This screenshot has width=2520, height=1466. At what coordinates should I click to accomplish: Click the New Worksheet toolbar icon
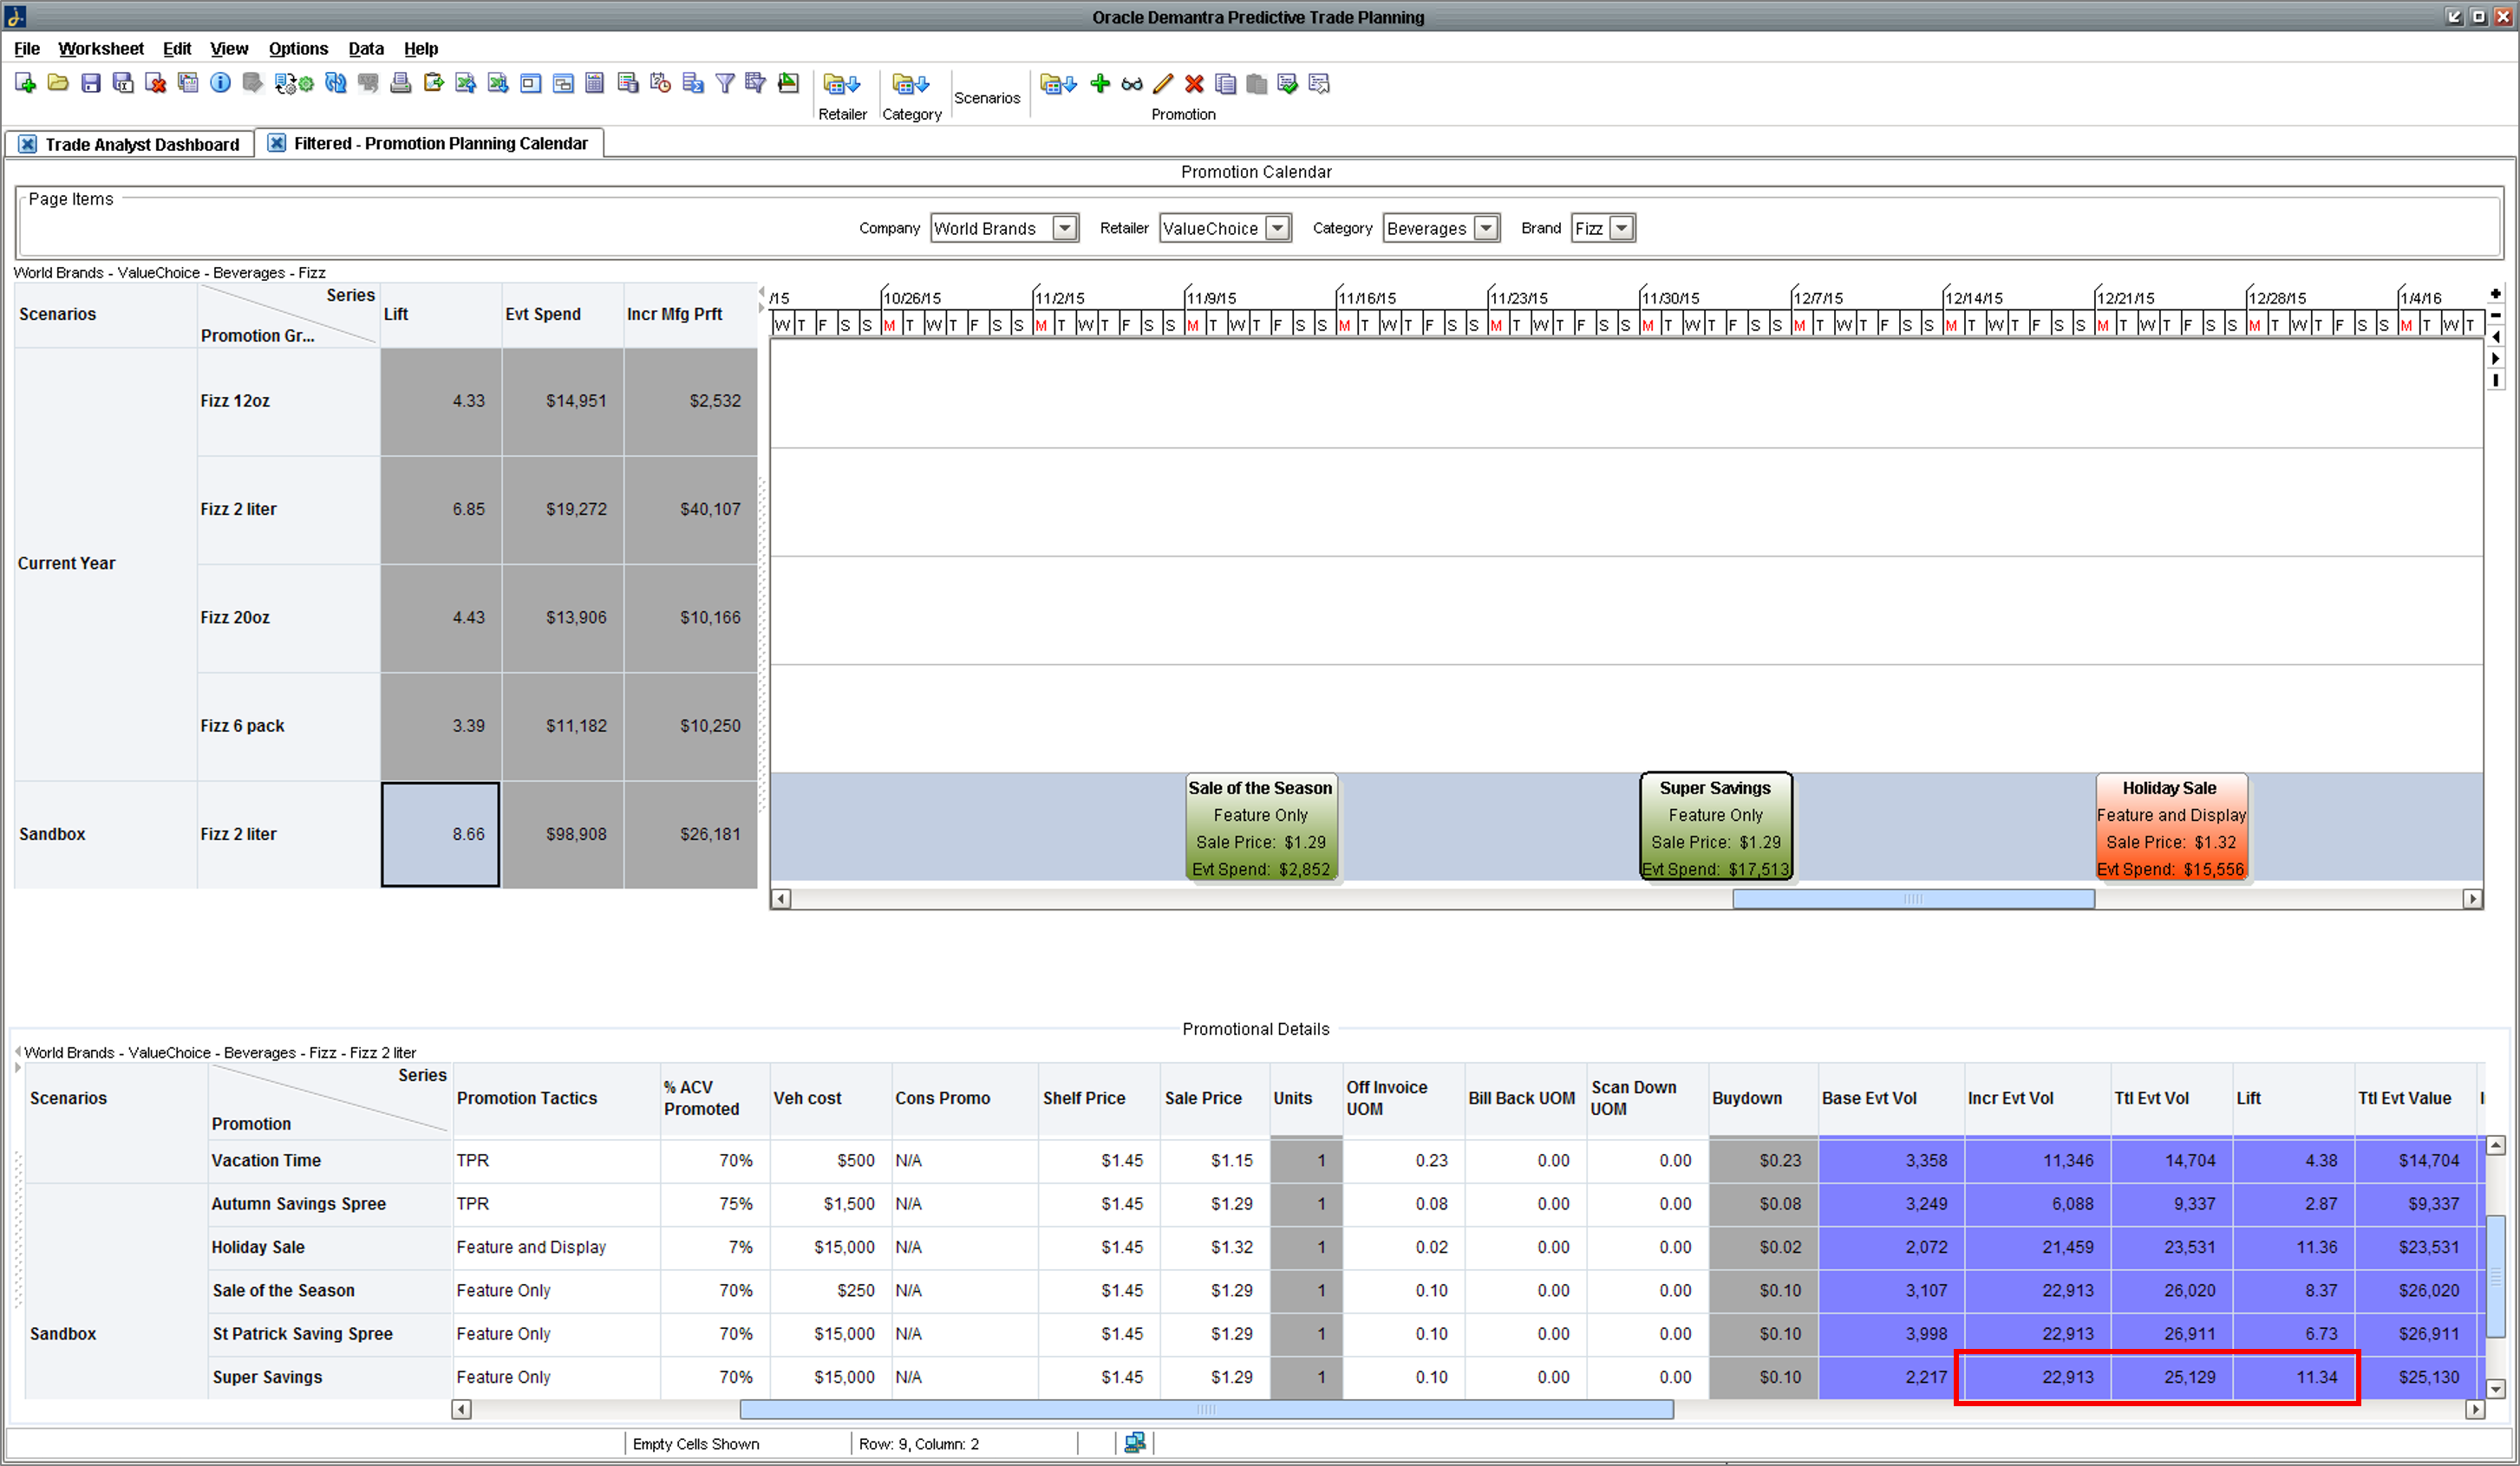coord(26,84)
